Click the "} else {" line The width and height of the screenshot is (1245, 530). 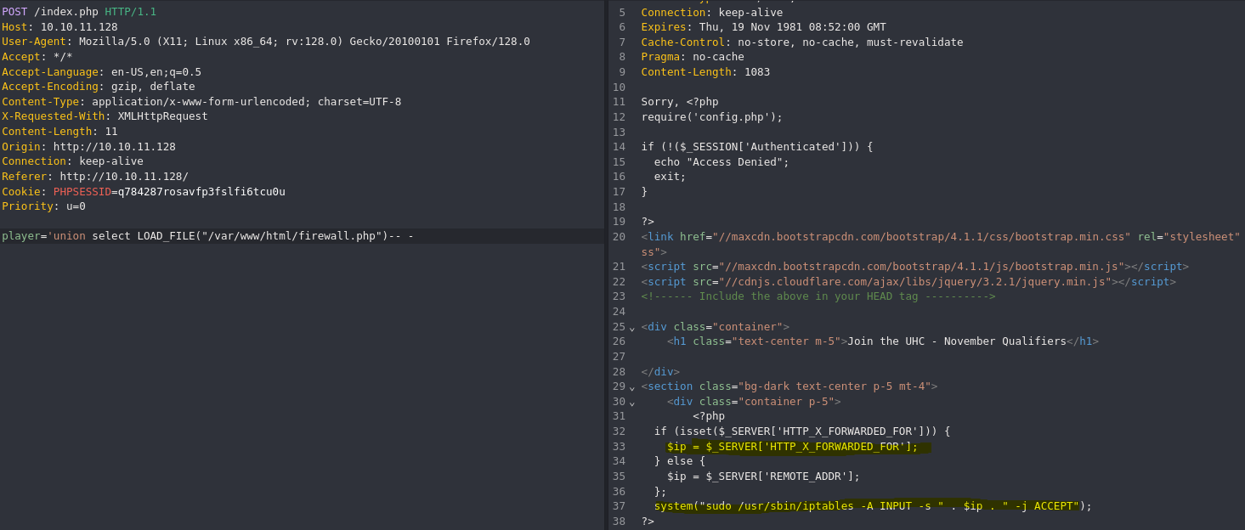[x=680, y=461]
